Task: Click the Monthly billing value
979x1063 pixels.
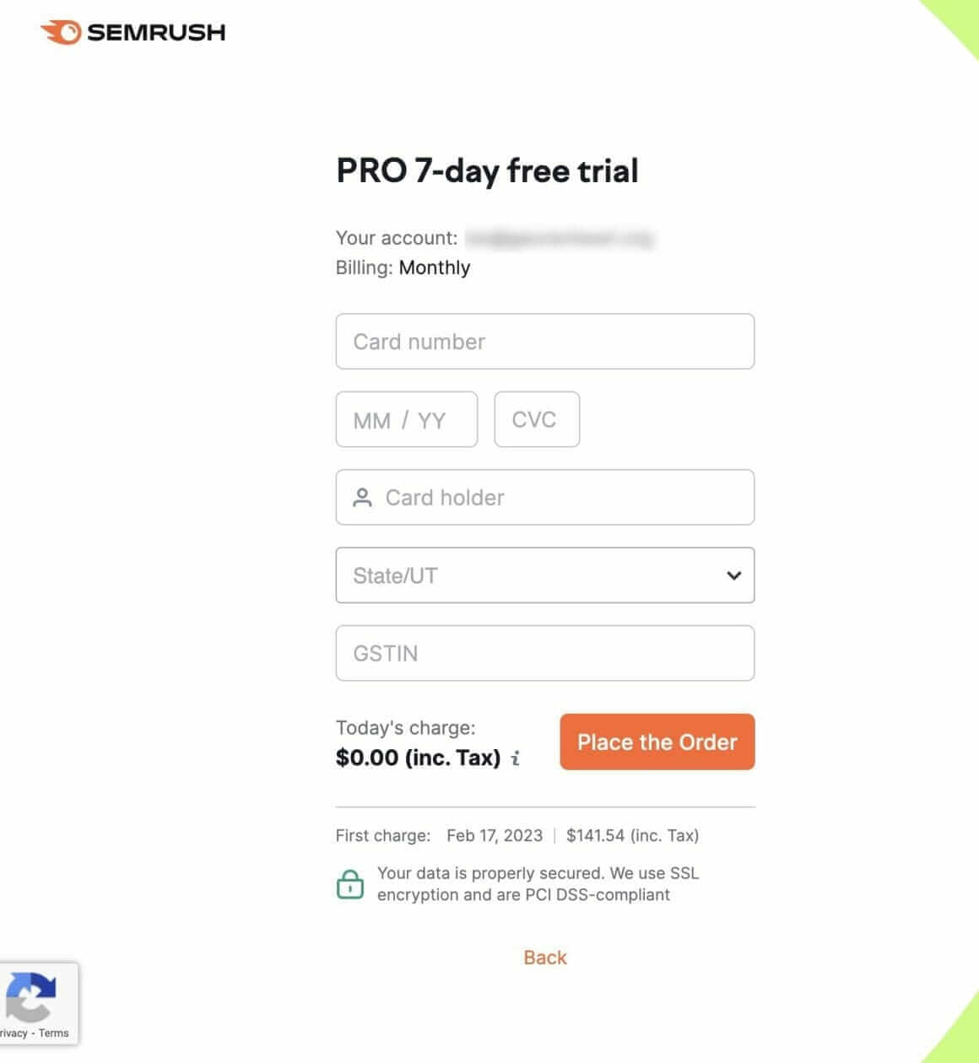Action: (435, 268)
